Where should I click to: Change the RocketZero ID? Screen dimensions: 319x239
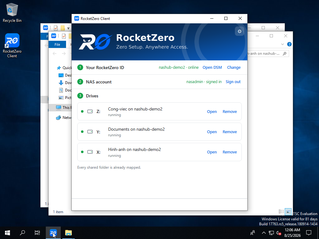[234, 68]
